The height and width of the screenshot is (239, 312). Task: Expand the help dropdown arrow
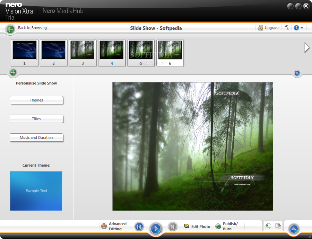302,28
